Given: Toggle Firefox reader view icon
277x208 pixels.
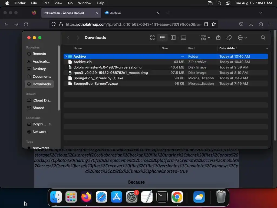Looking at the screenshot, I should click(x=206, y=24).
